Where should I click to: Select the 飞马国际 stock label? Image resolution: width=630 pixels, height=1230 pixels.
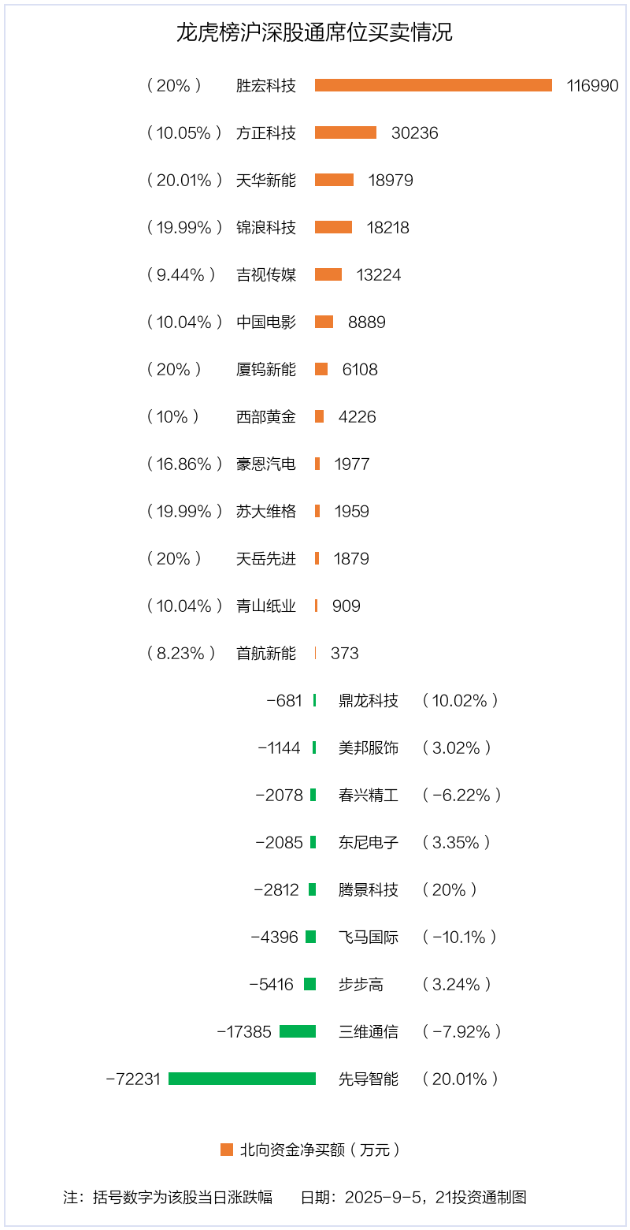click(369, 937)
